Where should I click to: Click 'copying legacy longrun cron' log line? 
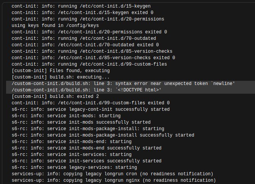[112, 174]
